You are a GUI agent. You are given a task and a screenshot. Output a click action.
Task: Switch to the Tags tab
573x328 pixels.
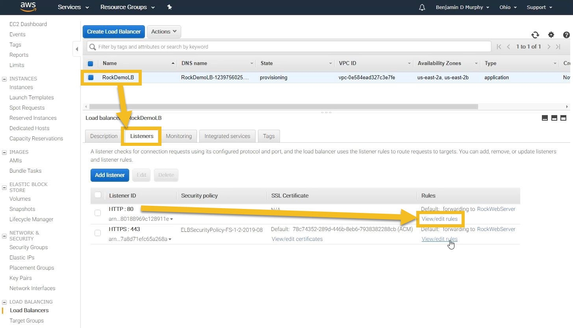point(269,136)
